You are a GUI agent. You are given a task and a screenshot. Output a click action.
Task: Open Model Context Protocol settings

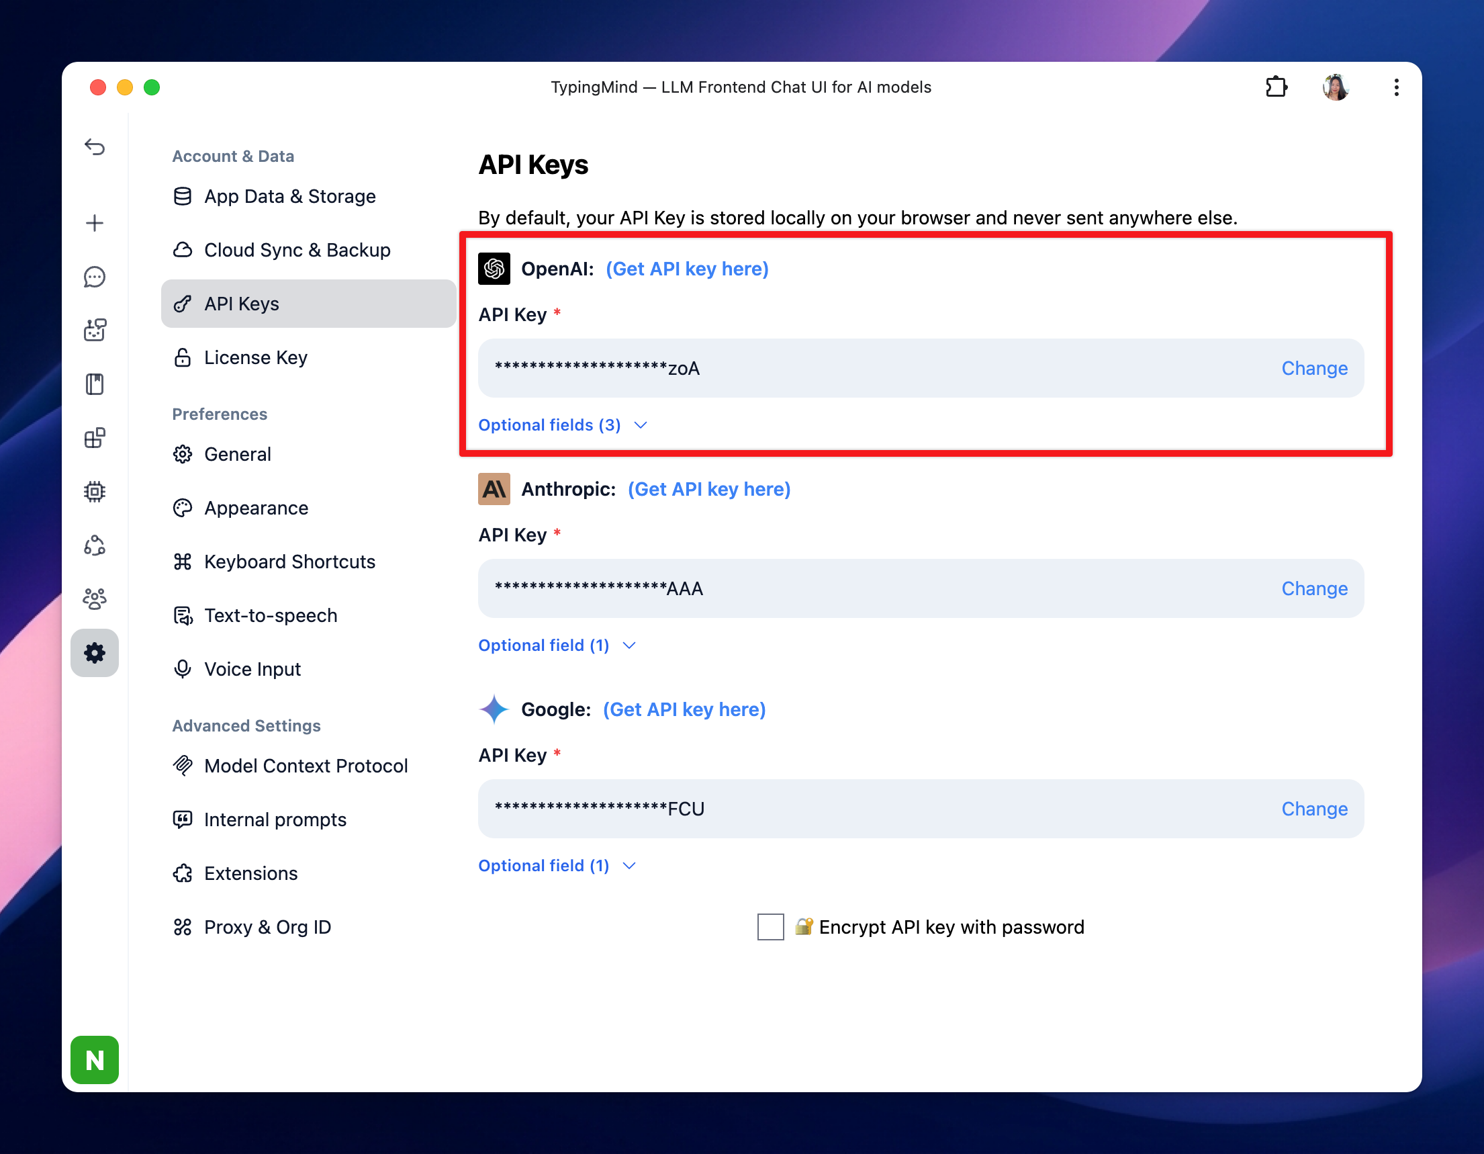pos(308,766)
